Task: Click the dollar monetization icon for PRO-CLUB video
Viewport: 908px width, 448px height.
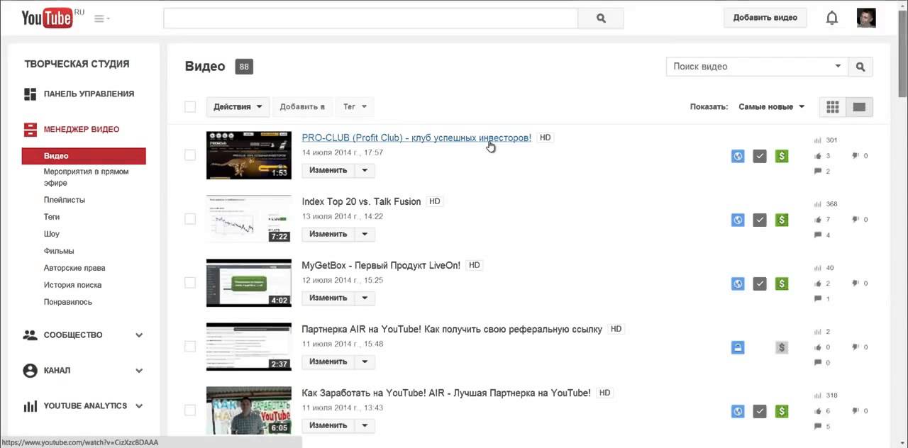Action: [782, 156]
